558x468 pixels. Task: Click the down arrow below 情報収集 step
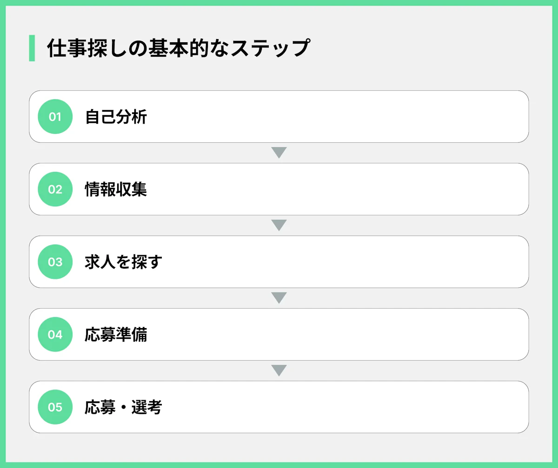(x=279, y=225)
